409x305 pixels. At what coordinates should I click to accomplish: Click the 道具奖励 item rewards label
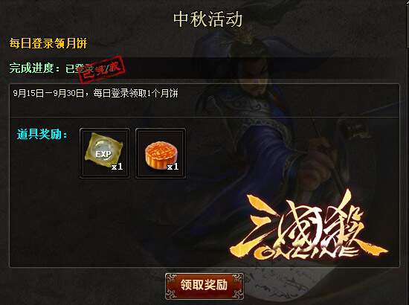42,135
